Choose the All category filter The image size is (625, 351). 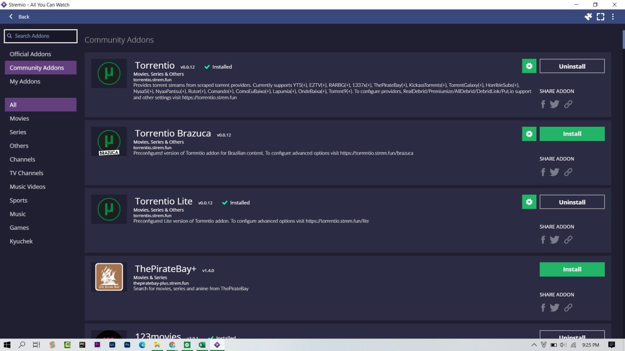tap(41, 105)
